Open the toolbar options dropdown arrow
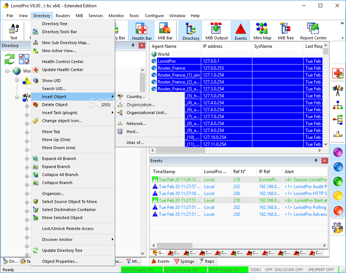The width and height of the screenshot is (346, 273). [x=342, y=38]
